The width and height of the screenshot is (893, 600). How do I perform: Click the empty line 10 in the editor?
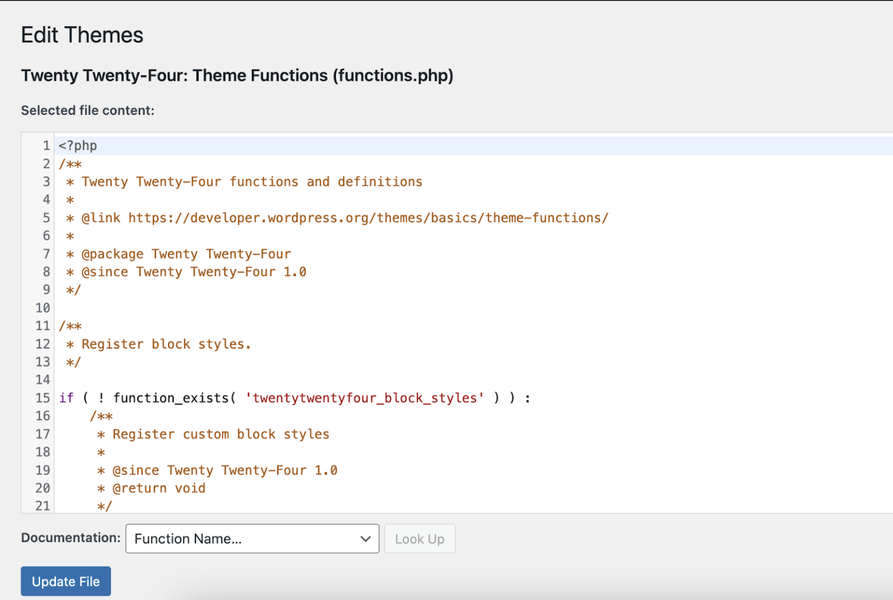coord(174,307)
